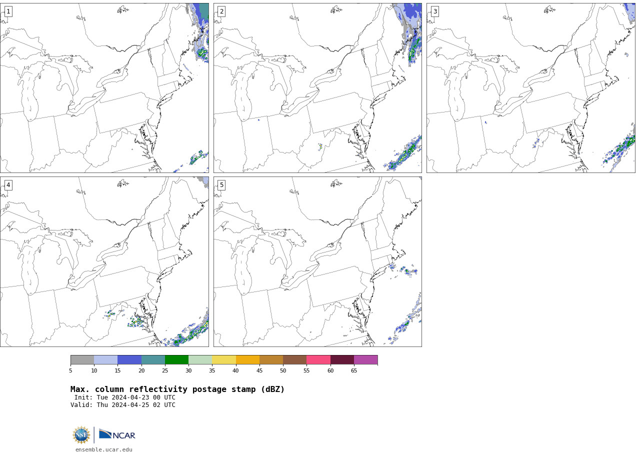Click the colorbar tick label 50
Image resolution: width=640 pixels, height=455 pixels.
pyautogui.click(x=283, y=370)
